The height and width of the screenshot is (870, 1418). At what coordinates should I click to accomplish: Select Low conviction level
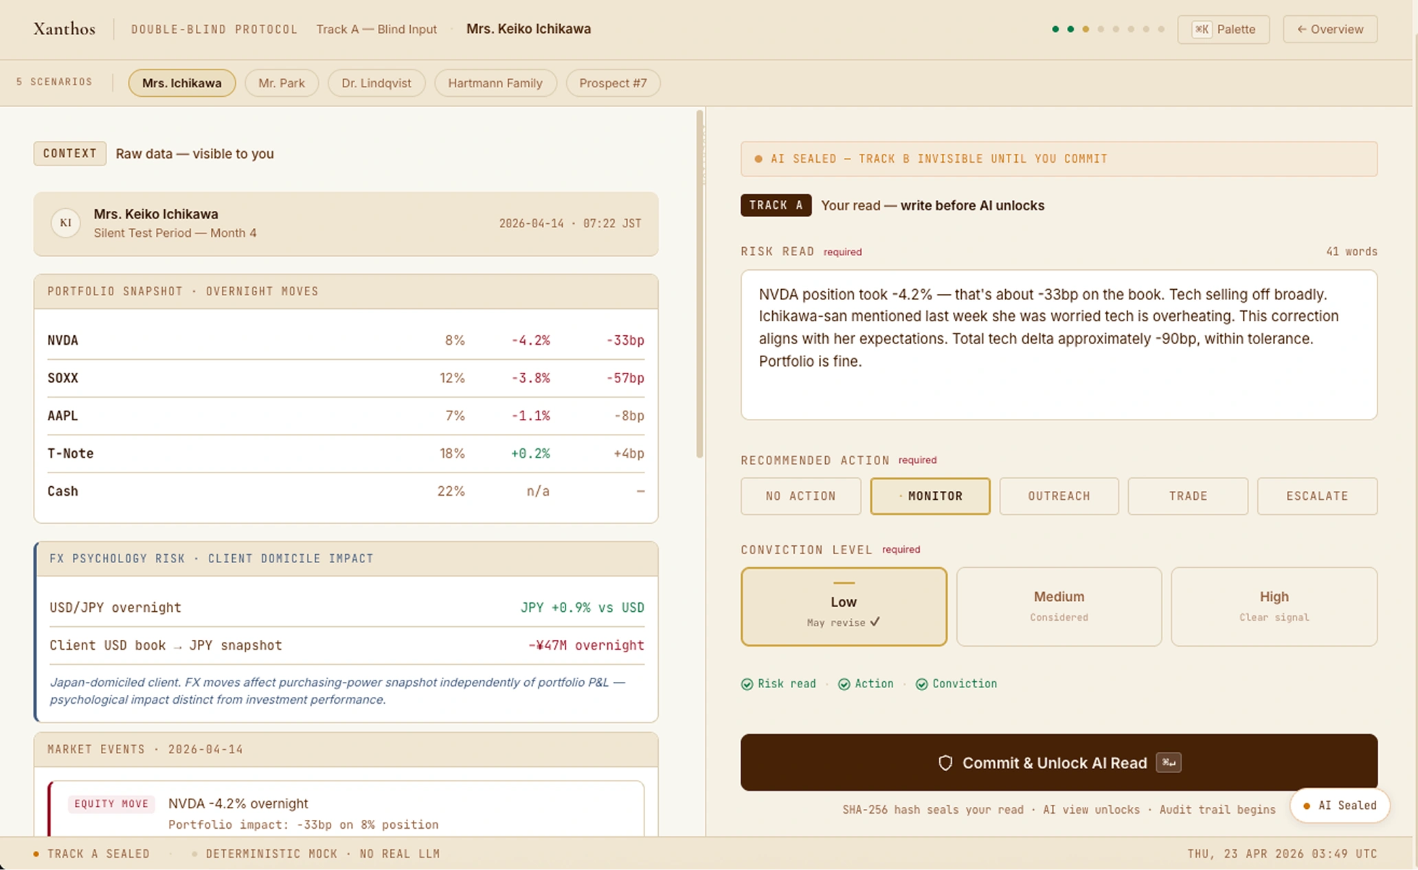843,606
